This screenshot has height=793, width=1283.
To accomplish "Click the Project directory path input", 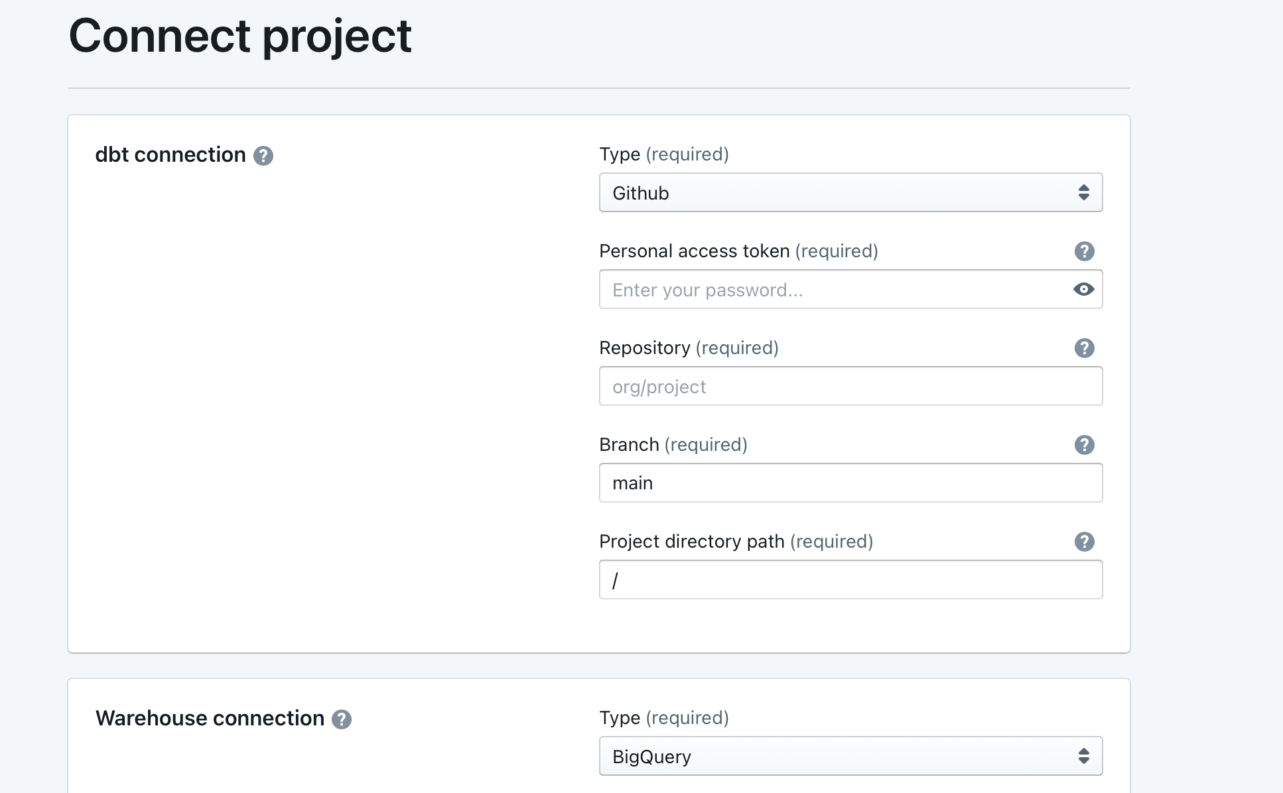I will click(851, 579).
